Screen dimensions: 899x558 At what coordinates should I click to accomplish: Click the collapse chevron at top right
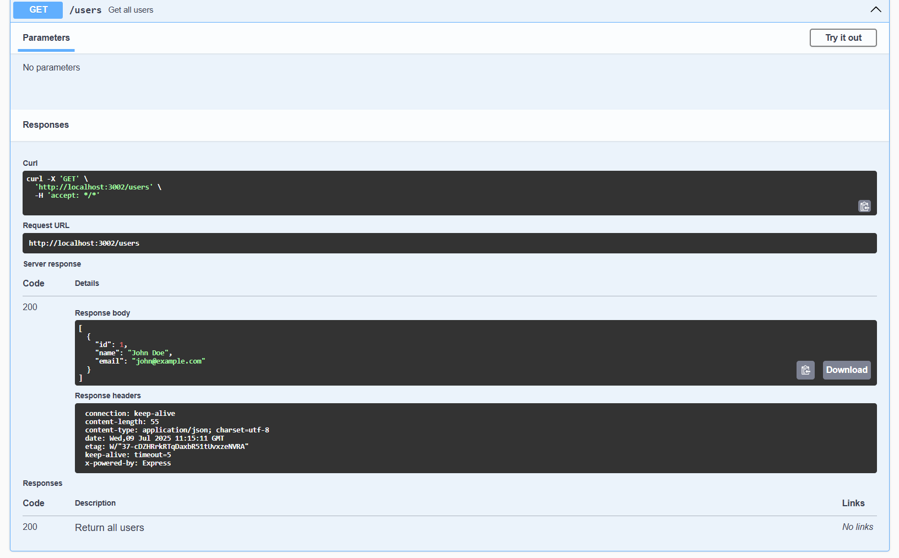click(875, 9)
